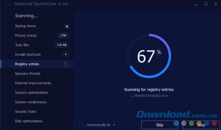Click the scanned file path 789prfa799bjkxb2.mca

pyautogui.click(x=149, y=96)
